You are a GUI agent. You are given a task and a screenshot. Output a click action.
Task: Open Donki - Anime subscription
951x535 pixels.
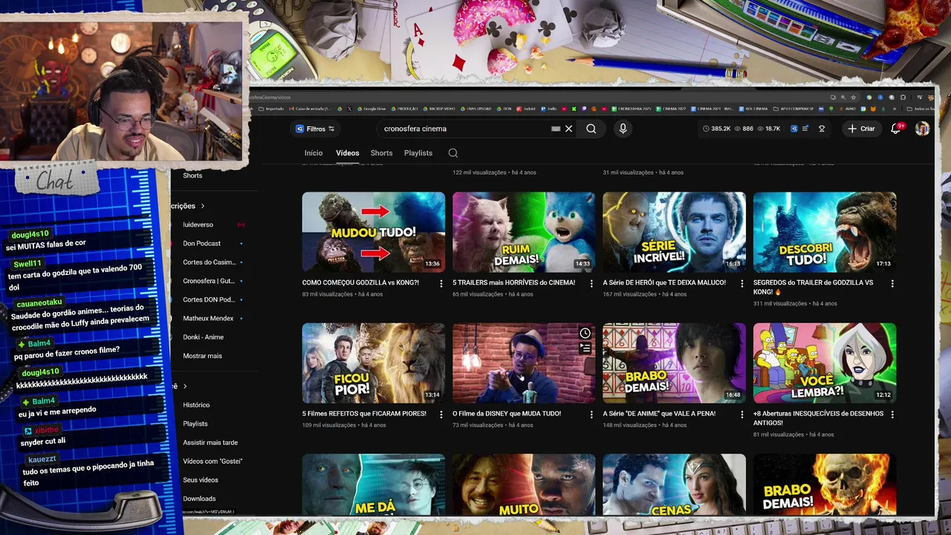click(x=204, y=337)
